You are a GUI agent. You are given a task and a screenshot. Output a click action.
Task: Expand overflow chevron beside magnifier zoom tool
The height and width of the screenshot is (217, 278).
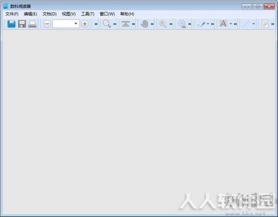click(x=171, y=24)
